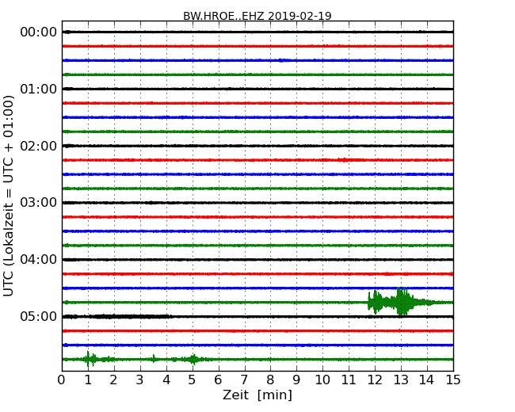Click the 'UTC (Lokalzeit = UTC + 01:00)' axis label
515x412 pixels.
coord(9,196)
